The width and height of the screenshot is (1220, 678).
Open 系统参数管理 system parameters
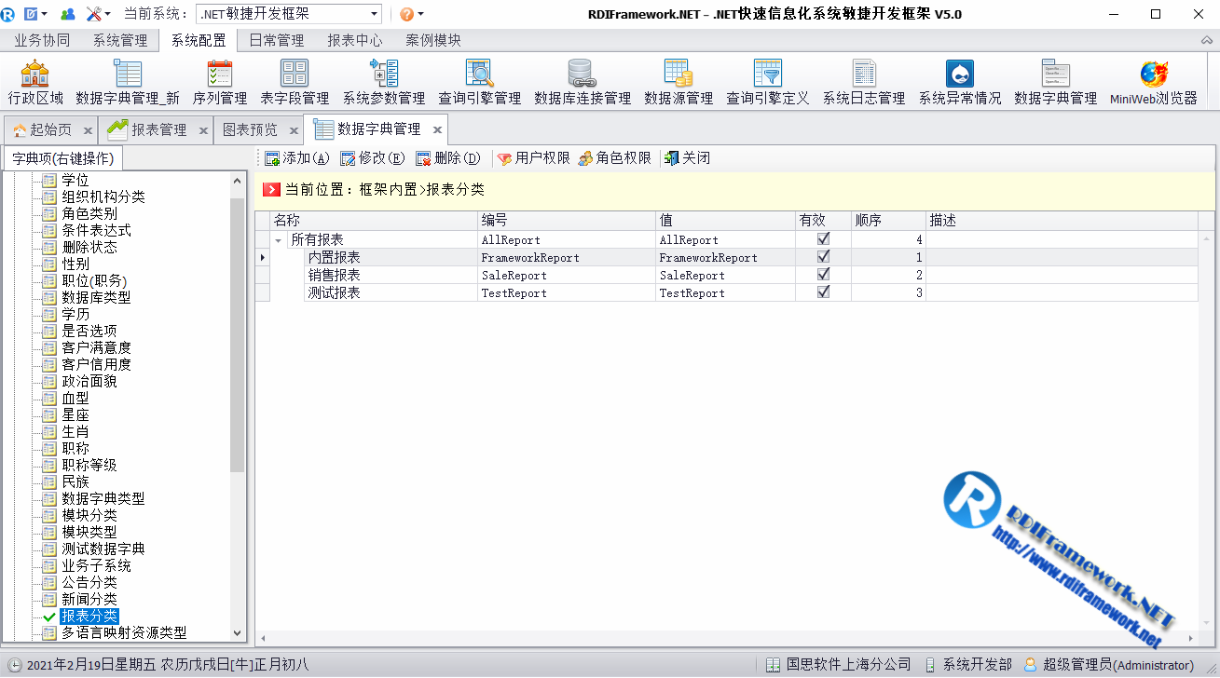(384, 82)
